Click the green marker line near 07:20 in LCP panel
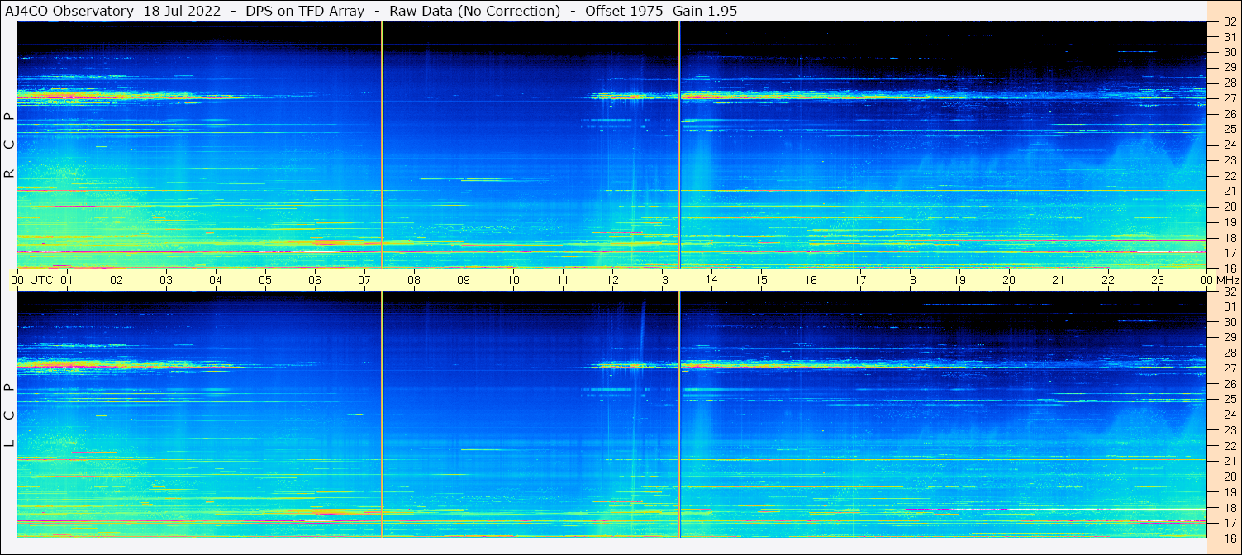Viewport: 1242px width, 555px height. (382, 415)
